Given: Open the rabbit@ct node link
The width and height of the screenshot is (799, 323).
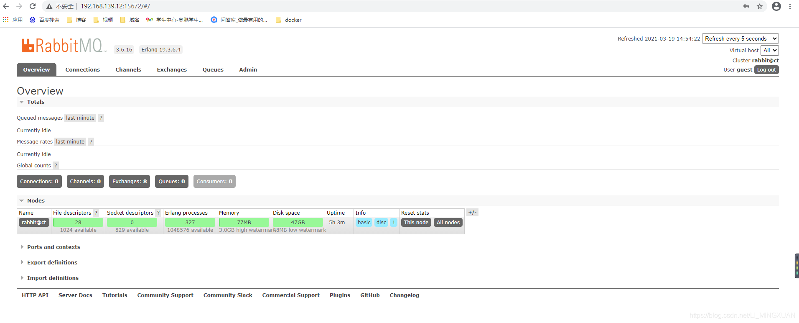Looking at the screenshot, I should (x=34, y=222).
